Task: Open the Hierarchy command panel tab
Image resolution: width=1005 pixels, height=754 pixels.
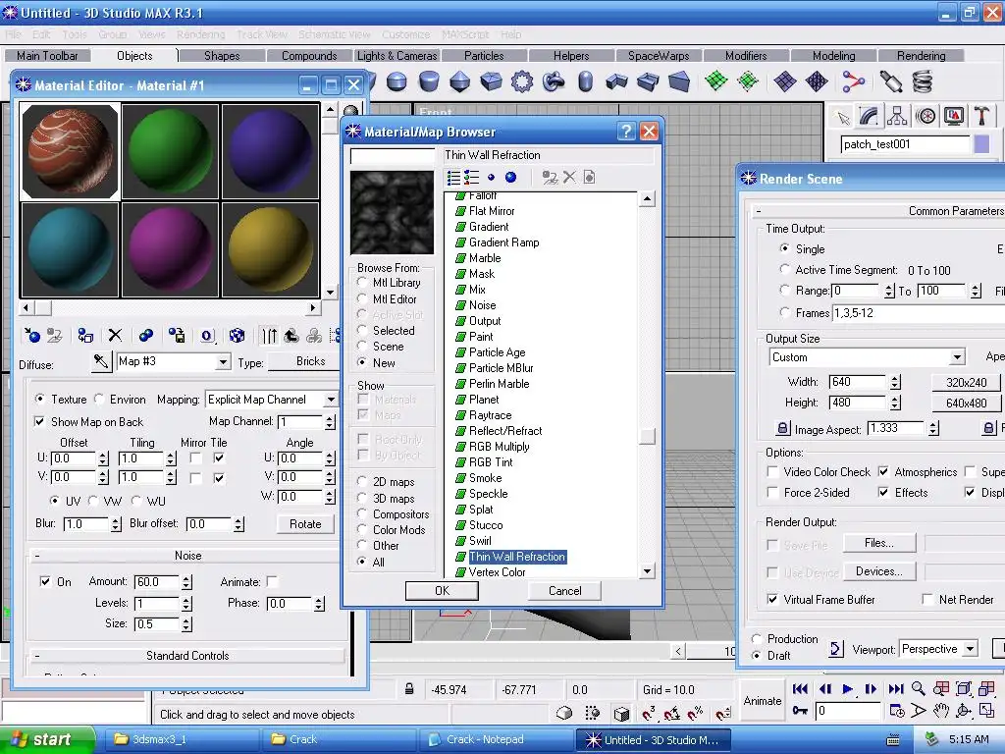Action: tap(897, 116)
